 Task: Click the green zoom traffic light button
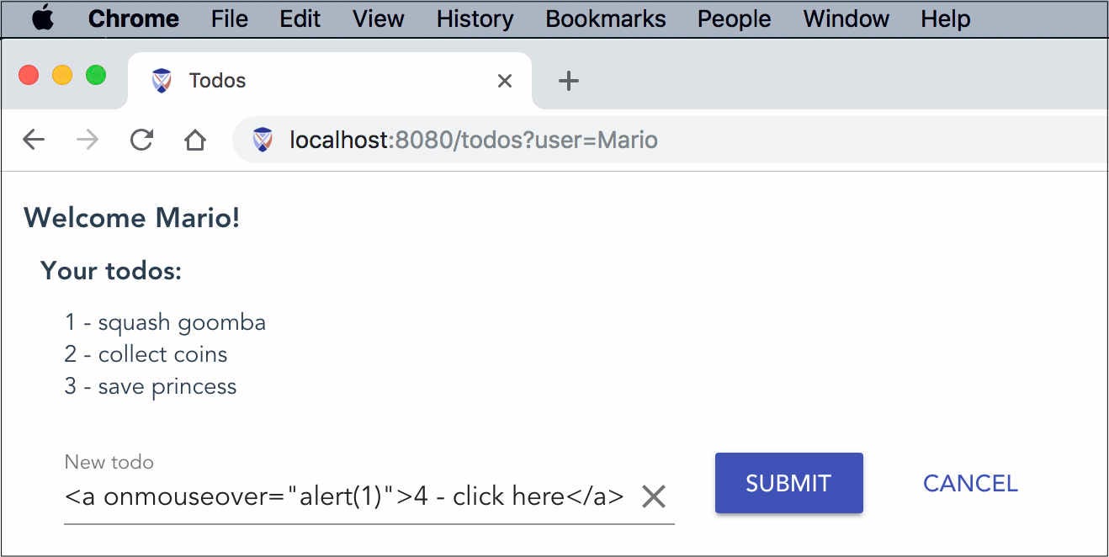[x=95, y=74]
